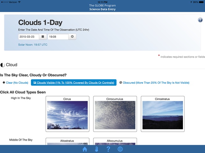Choose the Cirrus cloud type card
Screen dimensions: 205x153
click(68, 114)
